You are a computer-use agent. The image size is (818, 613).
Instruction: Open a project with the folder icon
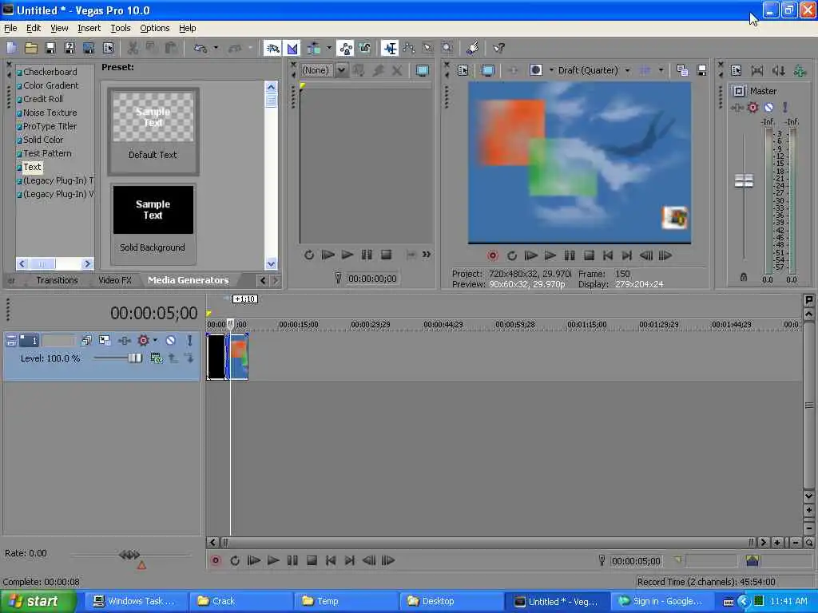point(31,48)
